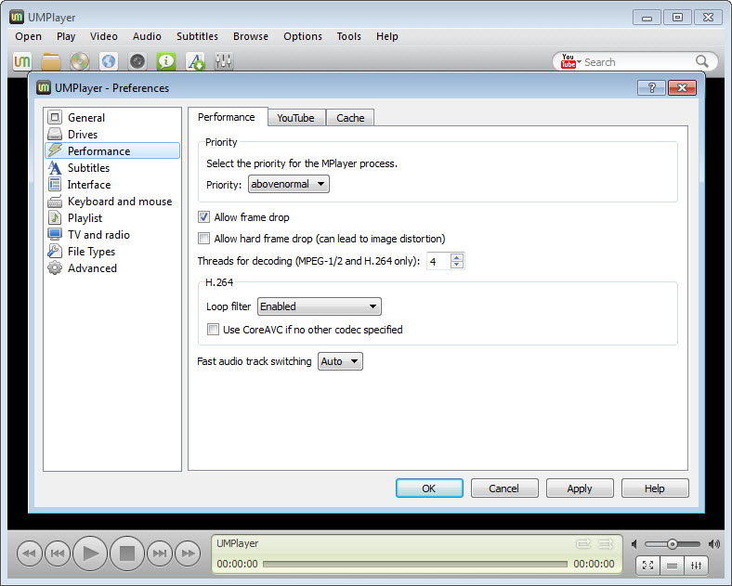Click the stop playback button
Screen dimensions: 732x586
pos(127,553)
